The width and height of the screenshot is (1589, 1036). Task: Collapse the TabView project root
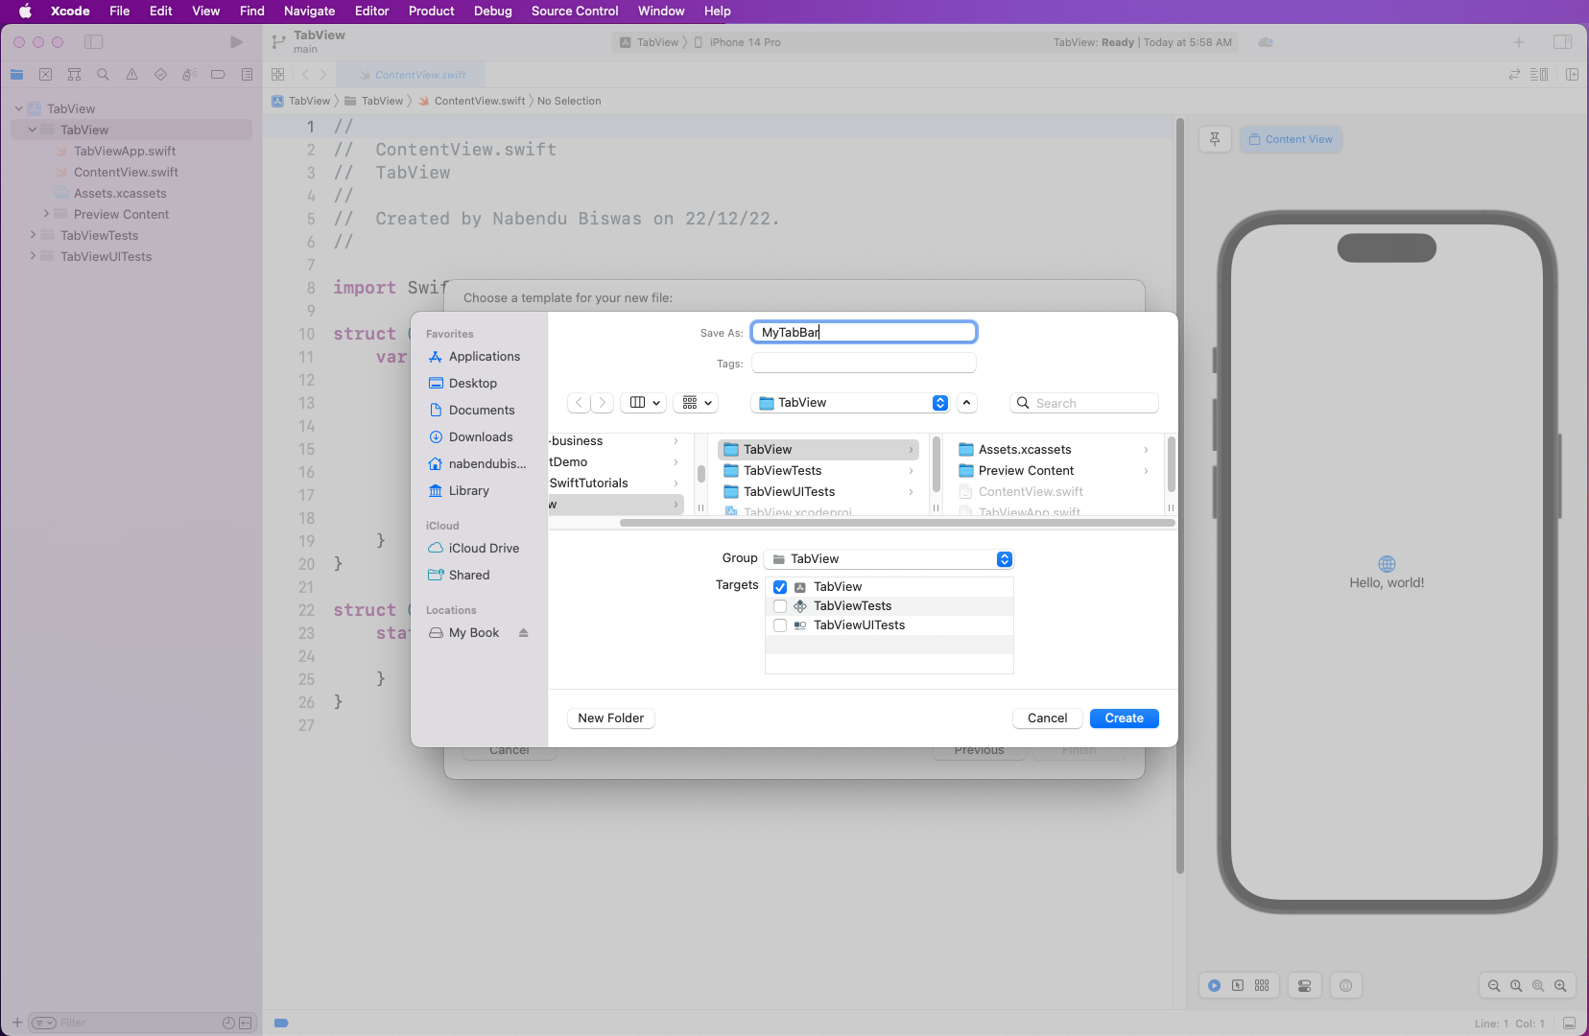(18, 109)
